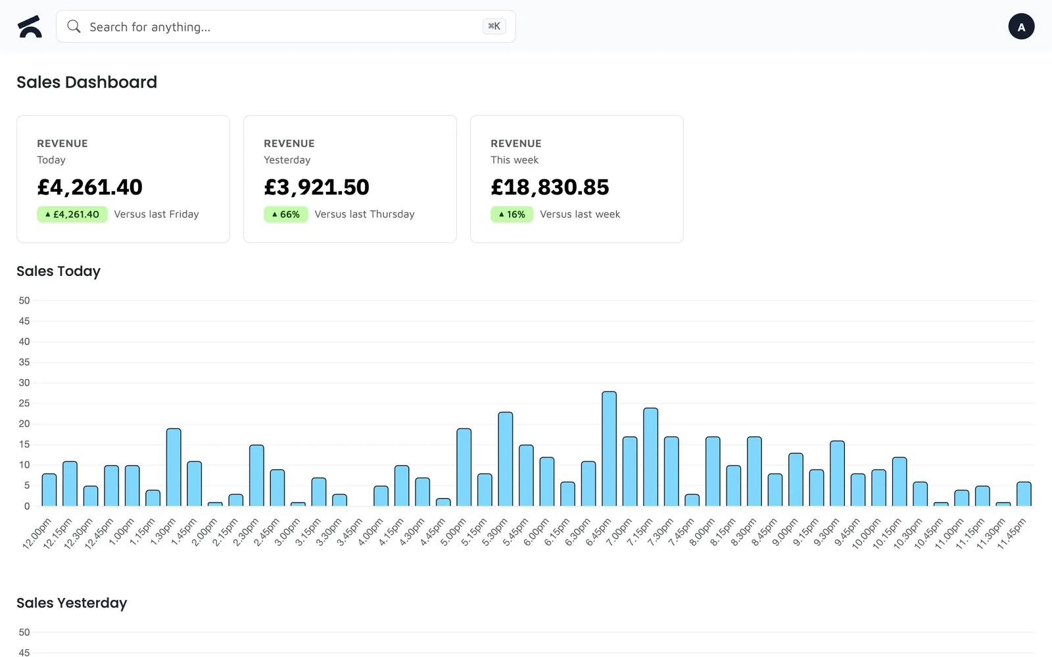Viewport: 1052px width, 657px height.
Task: Click the 'Sales Yesterday' heading
Action: [72, 603]
